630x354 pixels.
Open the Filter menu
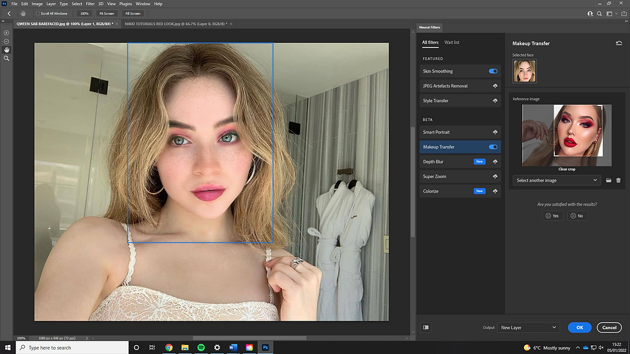click(x=91, y=4)
